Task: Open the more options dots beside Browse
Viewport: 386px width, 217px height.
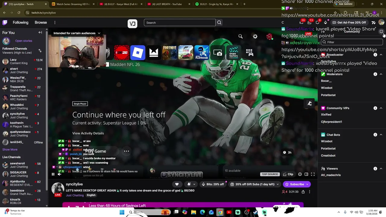Action: [55, 23]
